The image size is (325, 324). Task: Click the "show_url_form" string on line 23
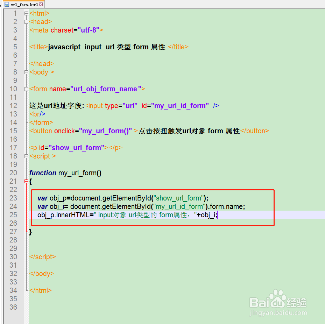click(x=179, y=198)
